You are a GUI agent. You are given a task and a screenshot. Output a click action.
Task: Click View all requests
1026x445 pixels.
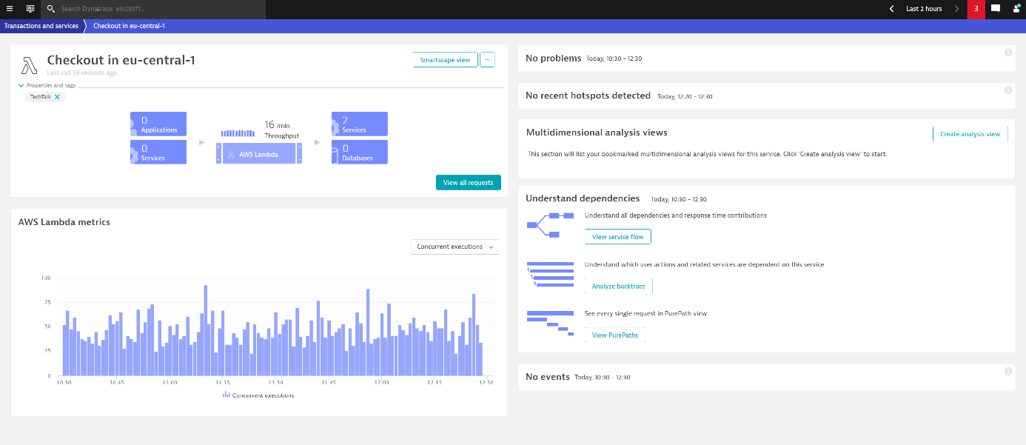tap(469, 183)
